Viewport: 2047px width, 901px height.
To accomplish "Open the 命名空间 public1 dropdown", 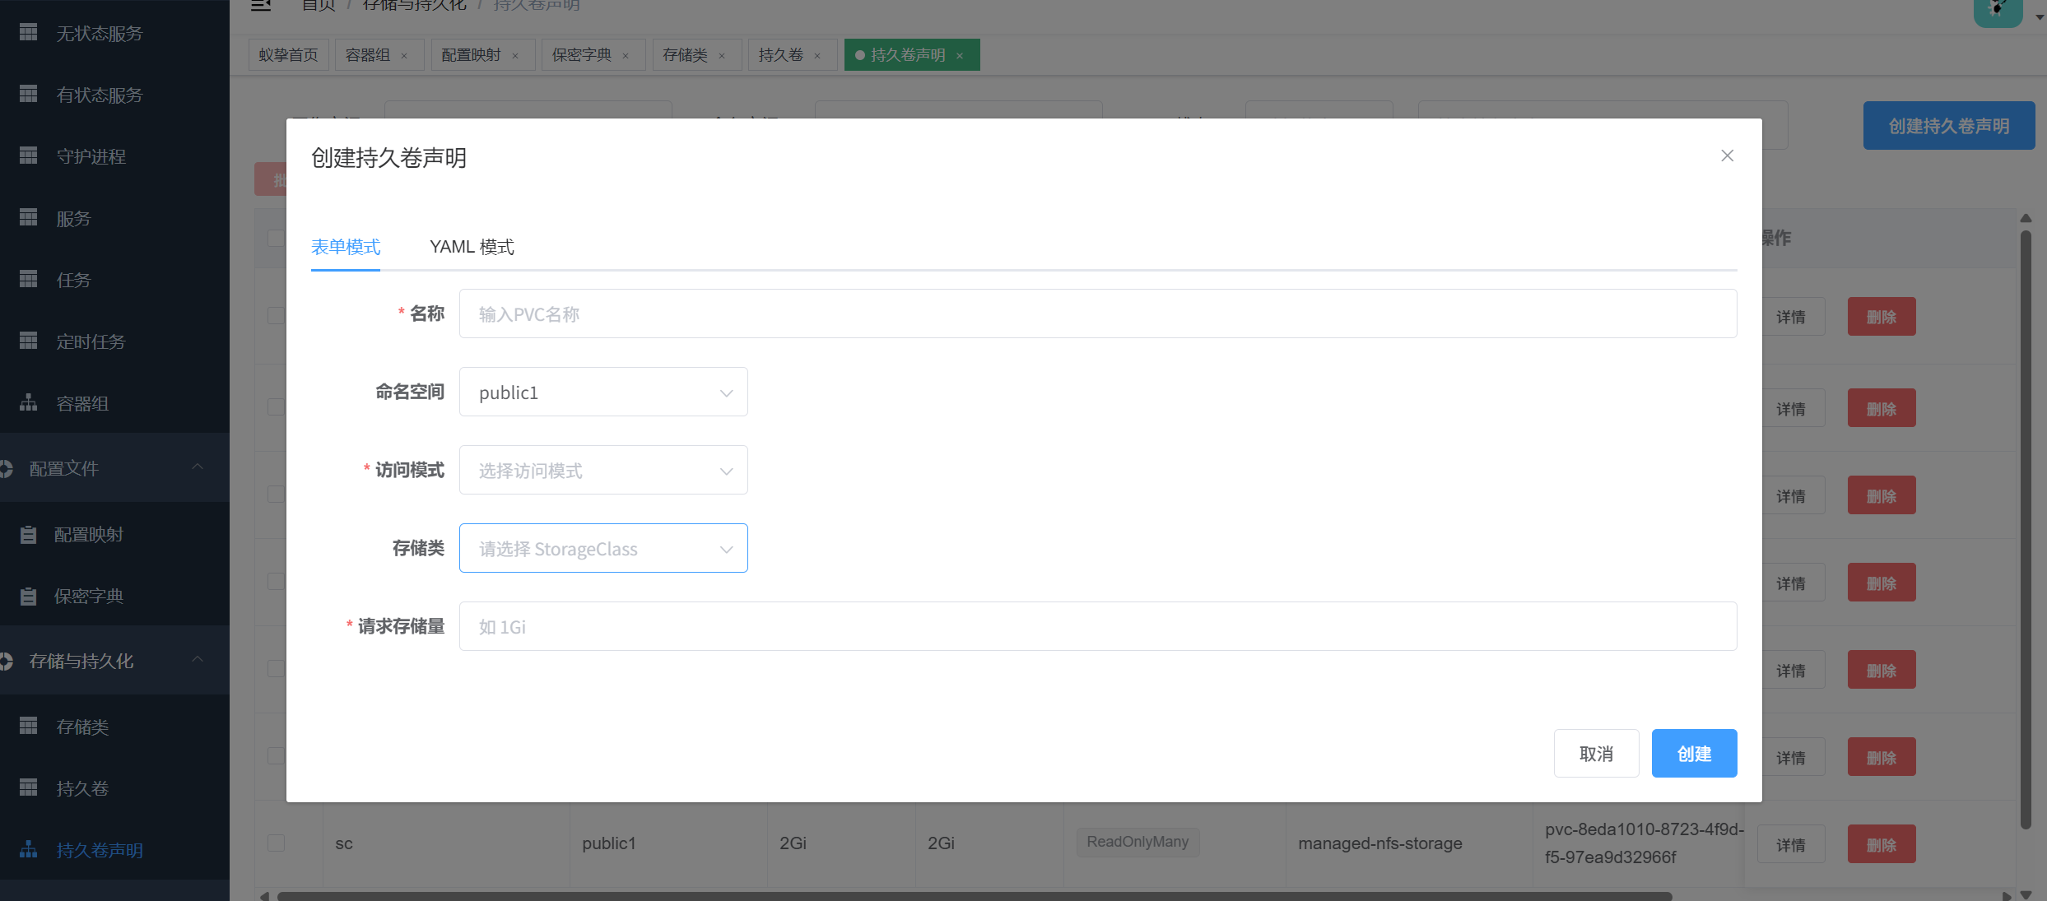I will [602, 392].
